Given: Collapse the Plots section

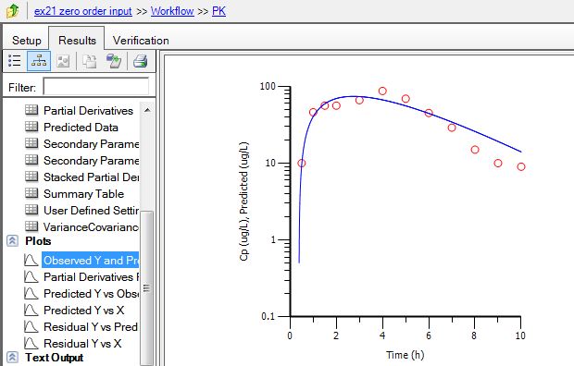Looking at the screenshot, I should pos(12,241).
